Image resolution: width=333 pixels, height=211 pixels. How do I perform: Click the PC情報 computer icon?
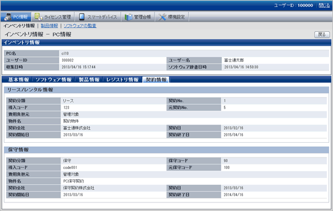pyautogui.click(x=7, y=16)
